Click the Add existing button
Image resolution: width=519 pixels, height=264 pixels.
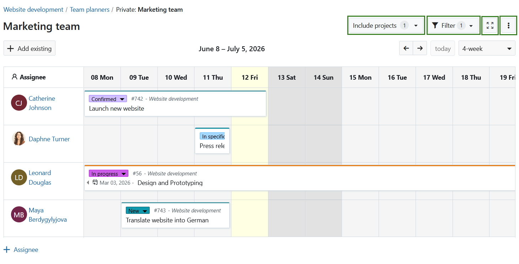click(30, 48)
